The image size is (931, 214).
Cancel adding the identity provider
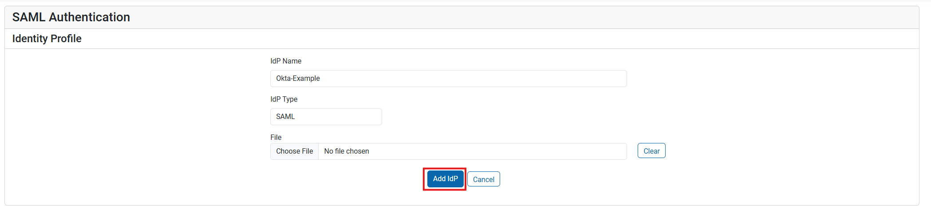(x=483, y=179)
